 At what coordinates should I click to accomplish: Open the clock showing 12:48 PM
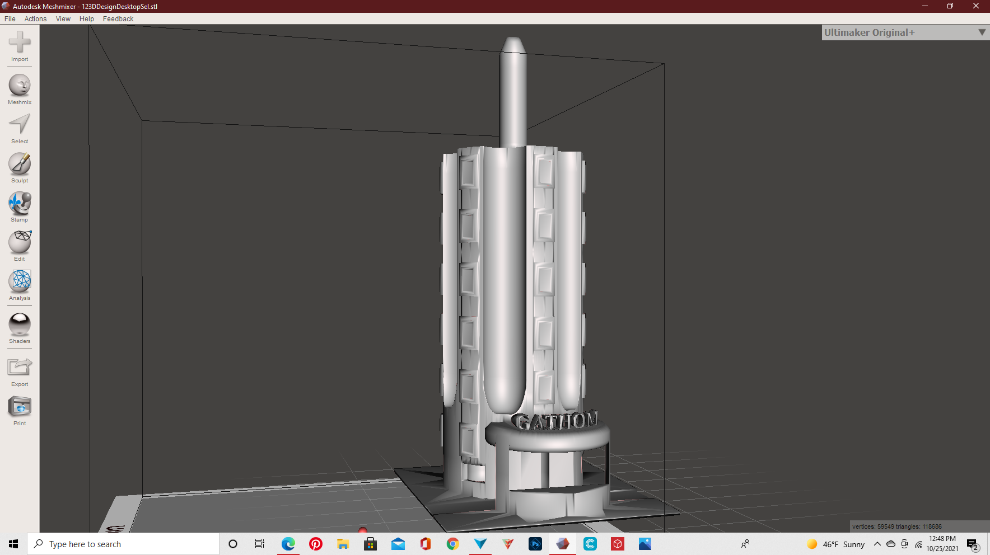tap(942, 544)
